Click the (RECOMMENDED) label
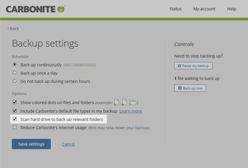Image resolution: width=248 pixels, height=168 pixels. (80, 65)
